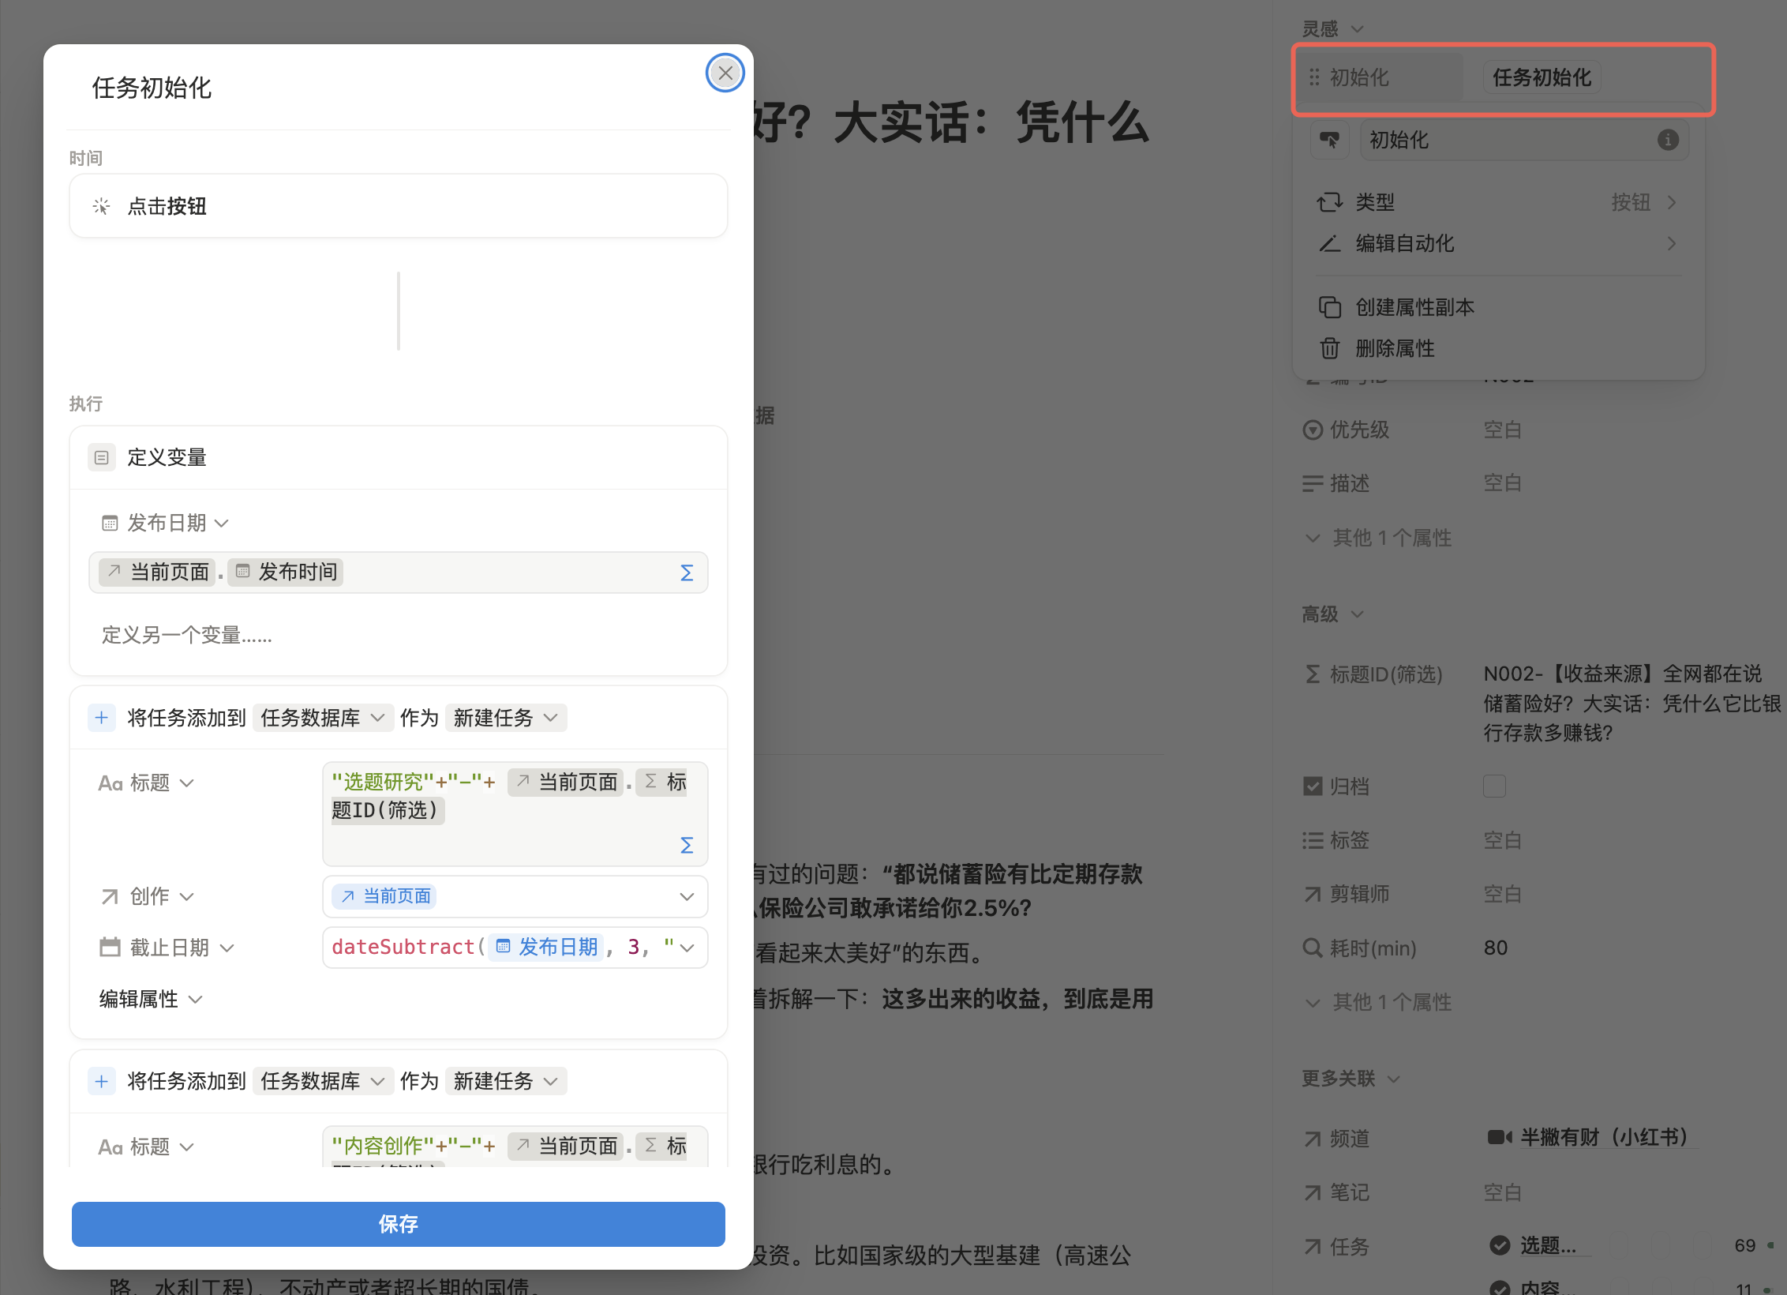
Task: Click the checked circle on 选题 task
Action: pyautogui.click(x=1500, y=1245)
